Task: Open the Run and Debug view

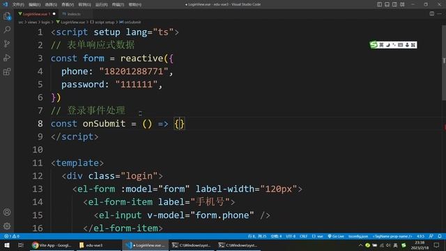Action: (7, 57)
